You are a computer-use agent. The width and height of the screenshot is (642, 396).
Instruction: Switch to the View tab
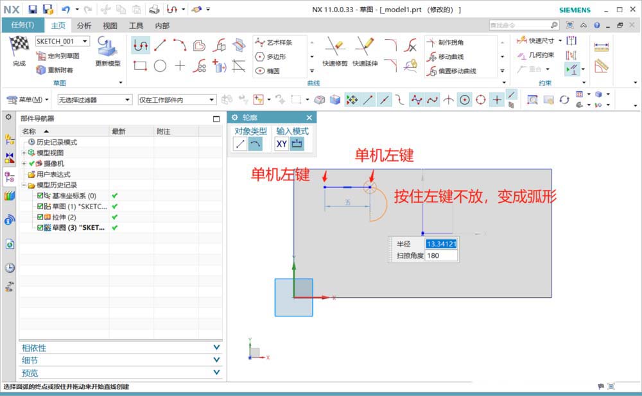(x=110, y=26)
